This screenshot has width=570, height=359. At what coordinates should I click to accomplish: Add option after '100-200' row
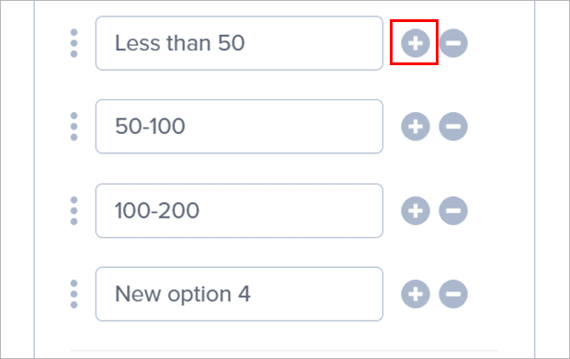416,210
